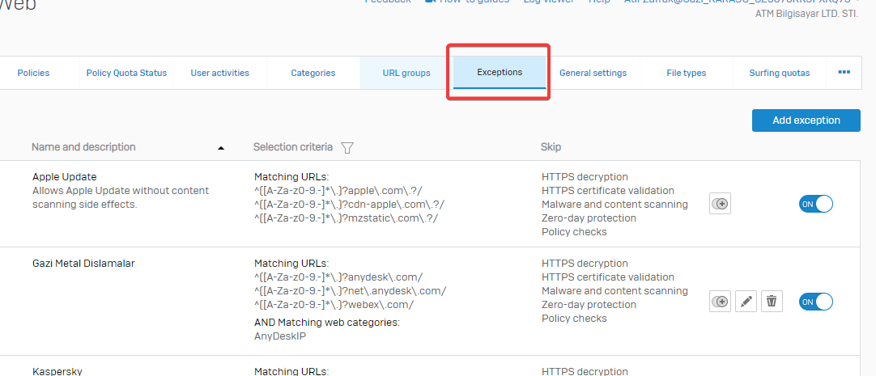Select the Apple Update exception name
Image resolution: width=876 pixels, height=376 pixels.
(x=64, y=177)
